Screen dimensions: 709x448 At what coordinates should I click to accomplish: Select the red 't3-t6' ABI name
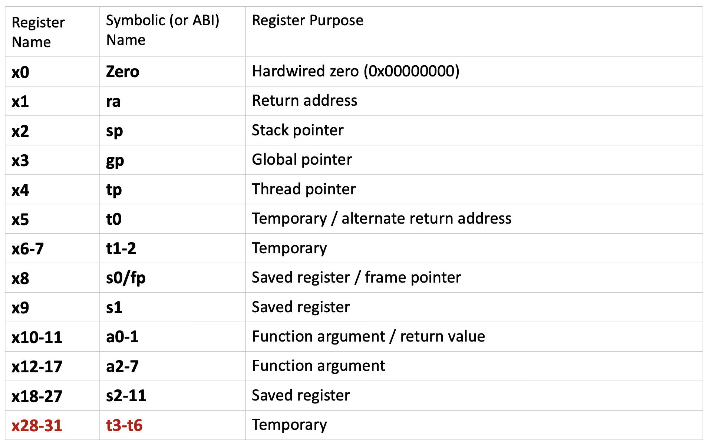(124, 425)
